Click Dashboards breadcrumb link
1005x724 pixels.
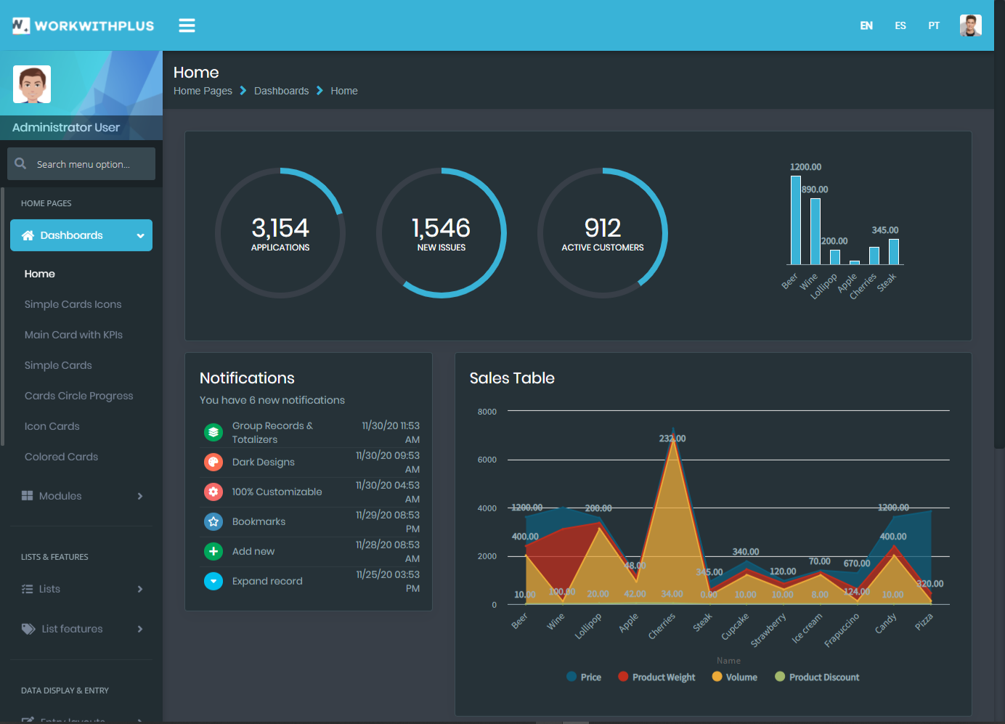click(281, 91)
